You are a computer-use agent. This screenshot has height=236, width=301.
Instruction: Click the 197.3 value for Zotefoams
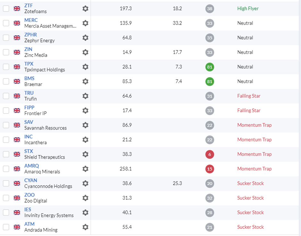point(126,8)
